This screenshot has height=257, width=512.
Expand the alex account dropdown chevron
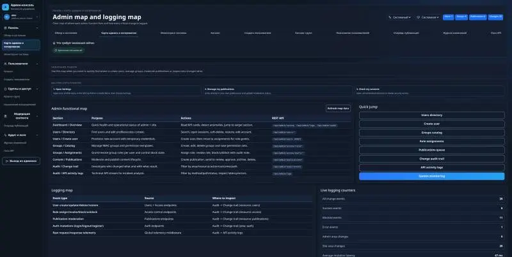click(x=37, y=17)
